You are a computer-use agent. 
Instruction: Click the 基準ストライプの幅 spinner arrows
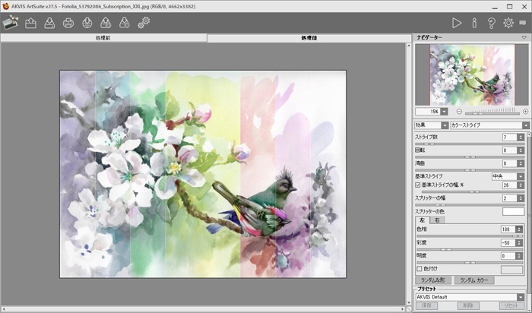(x=521, y=185)
